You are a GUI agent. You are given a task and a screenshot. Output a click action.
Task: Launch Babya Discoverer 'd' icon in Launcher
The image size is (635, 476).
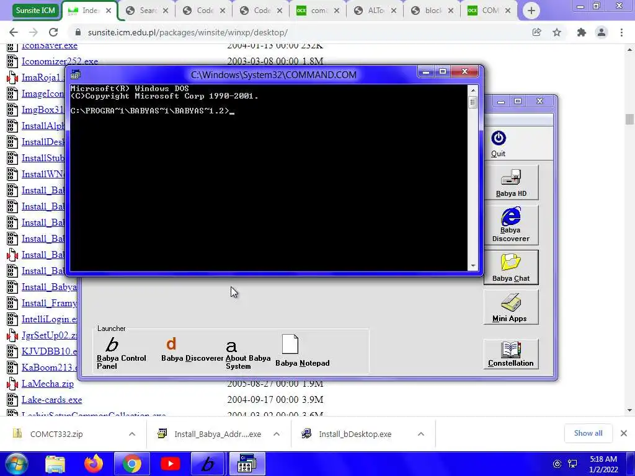point(171,344)
